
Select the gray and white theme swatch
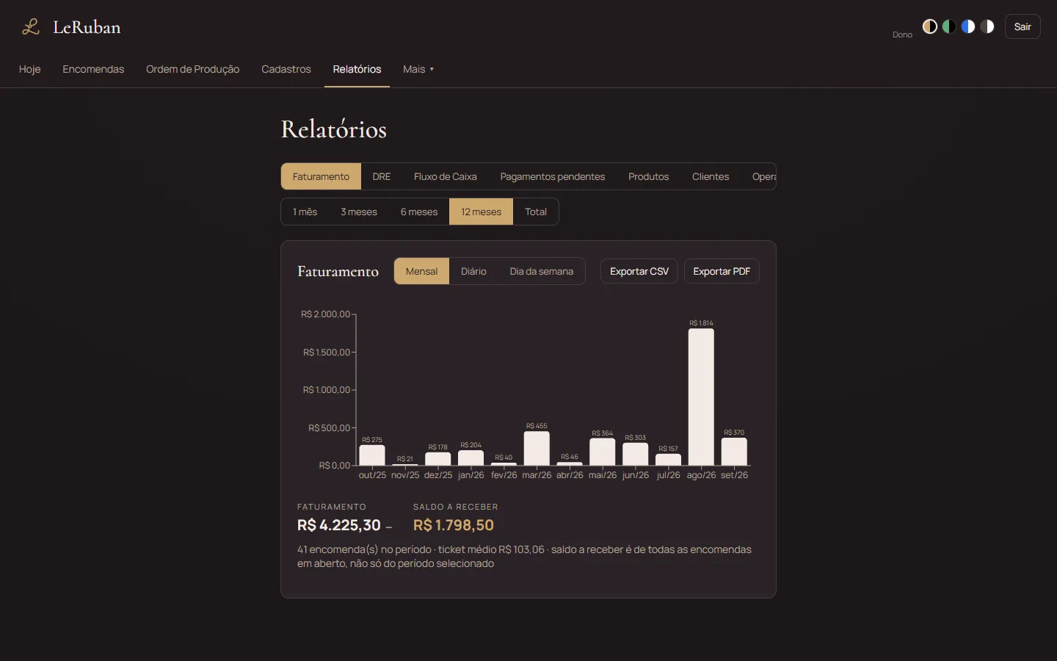pyautogui.click(x=987, y=26)
